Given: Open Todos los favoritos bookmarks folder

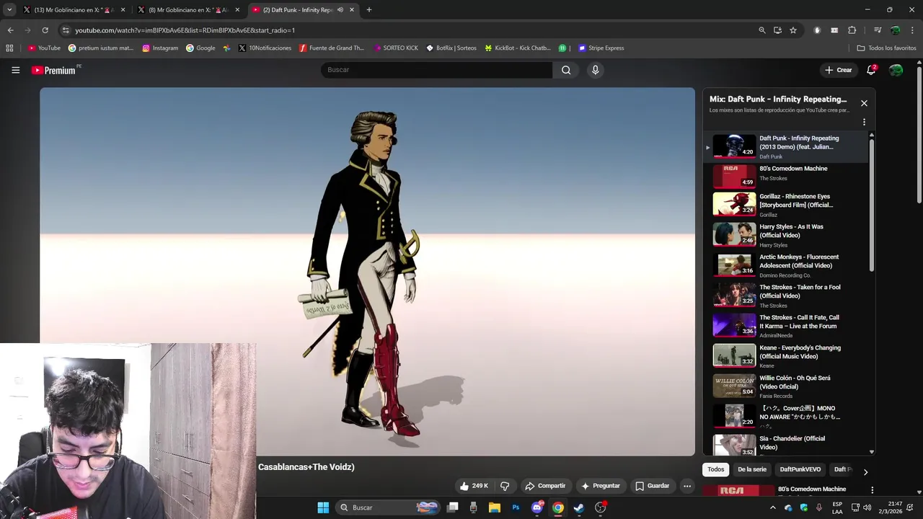Looking at the screenshot, I should 887,48.
